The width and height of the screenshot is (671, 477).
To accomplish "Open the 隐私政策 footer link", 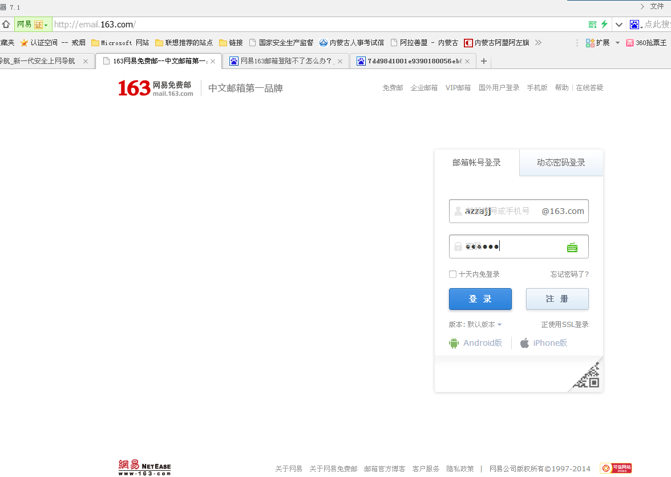I will point(460,469).
